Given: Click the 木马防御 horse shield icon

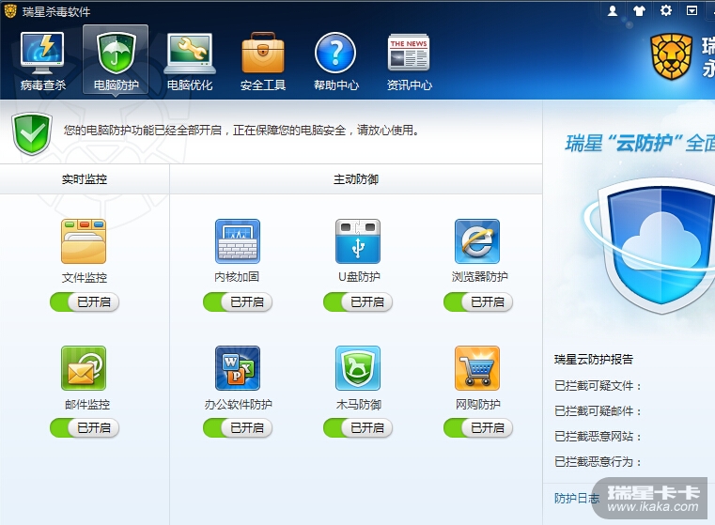Looking at the screenshot, I should [x=358, y=368].
